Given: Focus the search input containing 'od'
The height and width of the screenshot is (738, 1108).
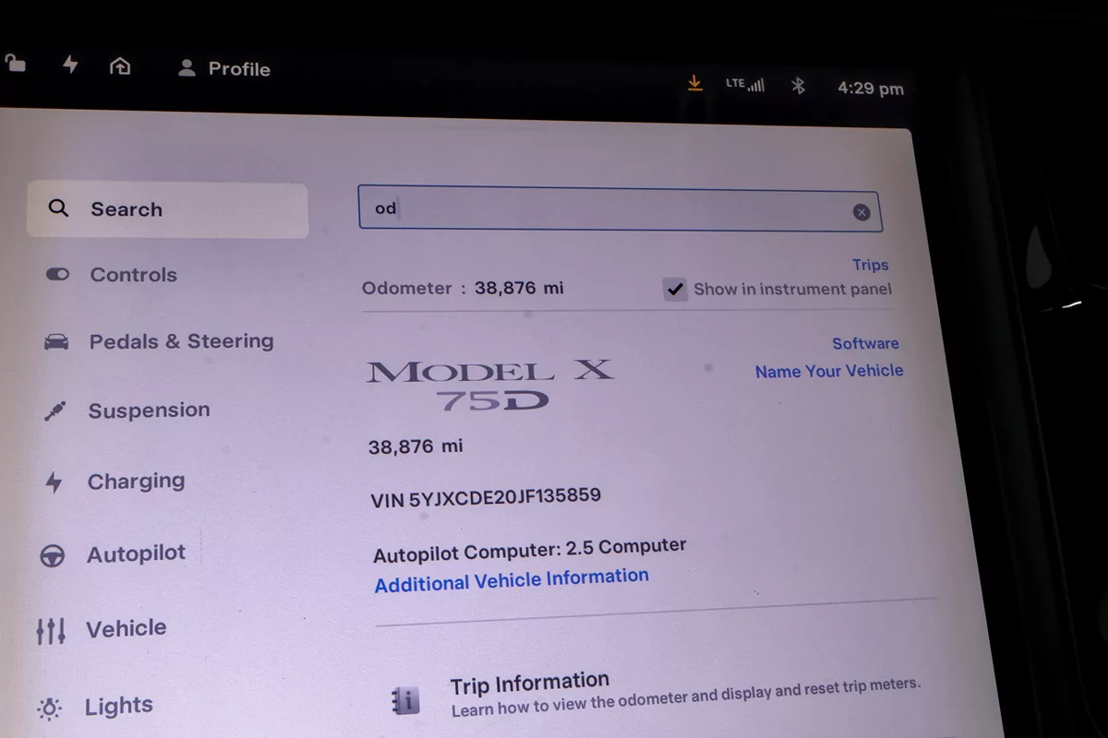Looking at the screenshot, I should click(x=620, y=209).
